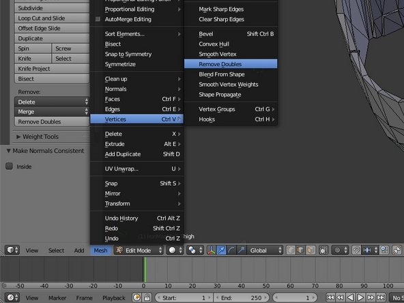Viewport: 404px width, 303px height.
Task: Toggle AutoMerge Editing checkbox
Action: pyautogui.click(x=98, y=19)
